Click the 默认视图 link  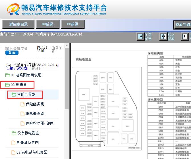tap(171, 36)
